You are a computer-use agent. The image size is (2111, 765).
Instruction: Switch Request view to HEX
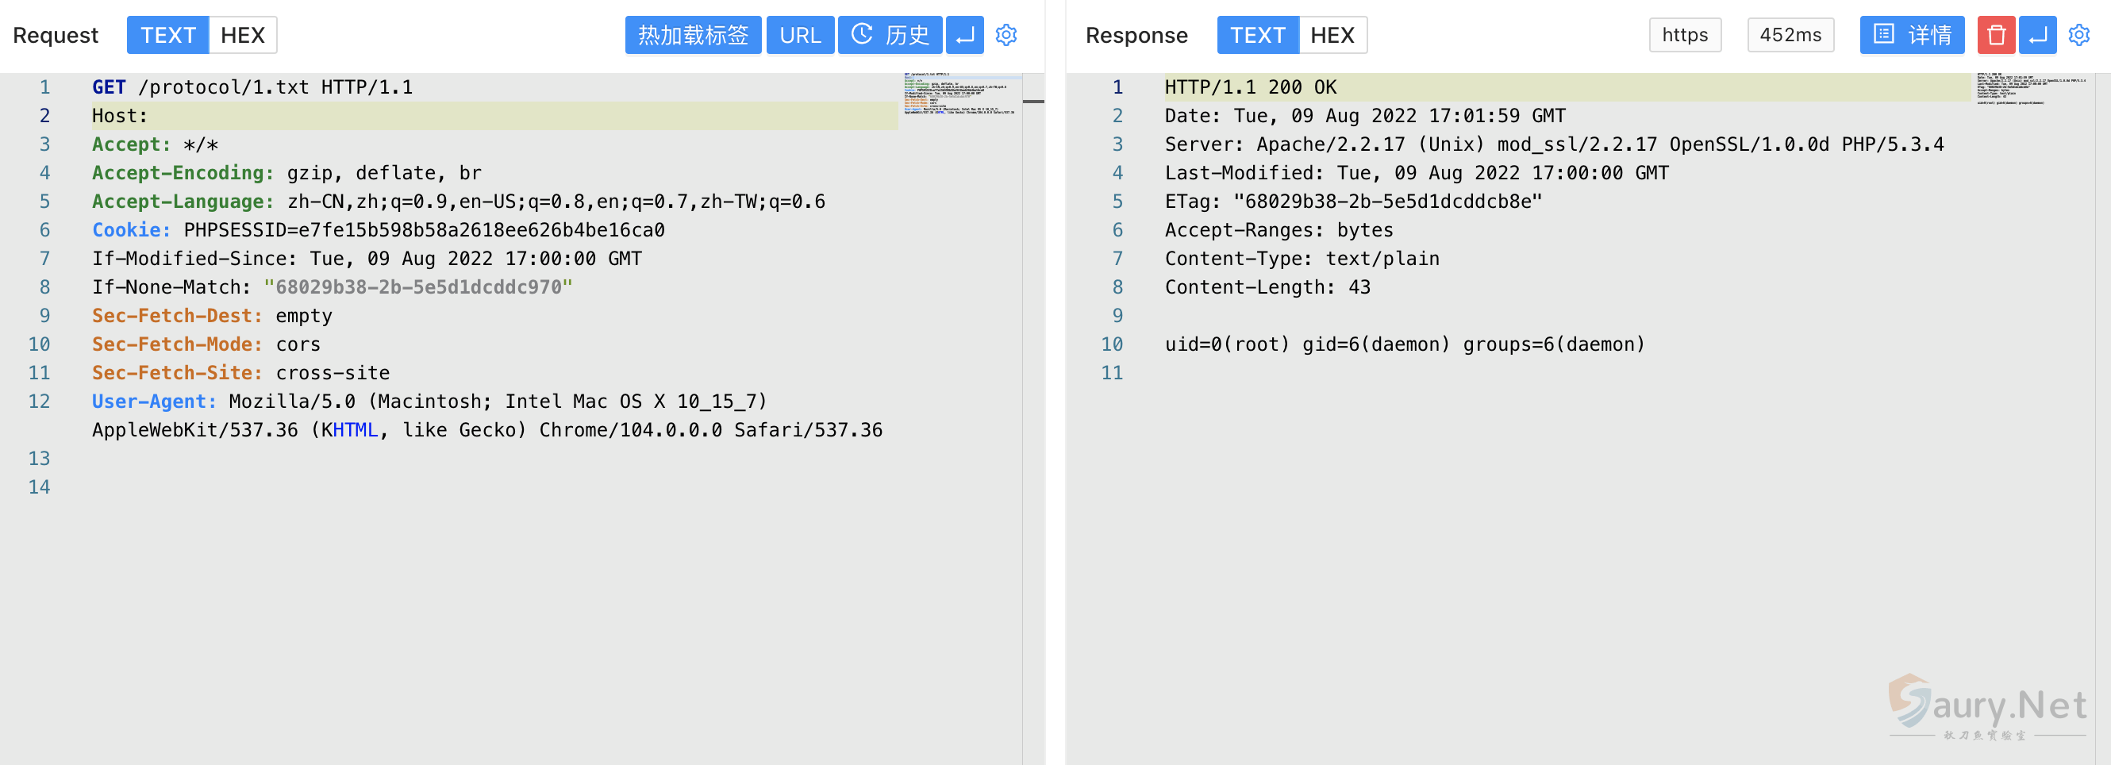(x=243, y=35)
